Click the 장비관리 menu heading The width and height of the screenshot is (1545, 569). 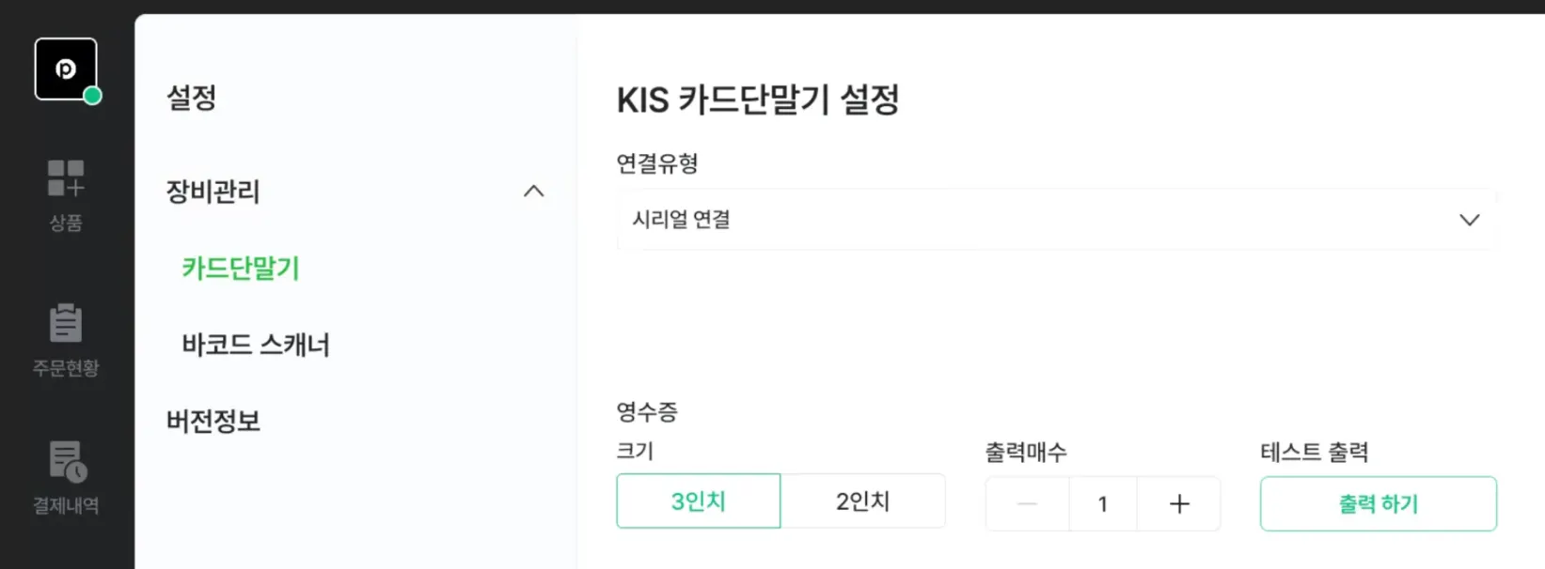[x=213, y=192]
